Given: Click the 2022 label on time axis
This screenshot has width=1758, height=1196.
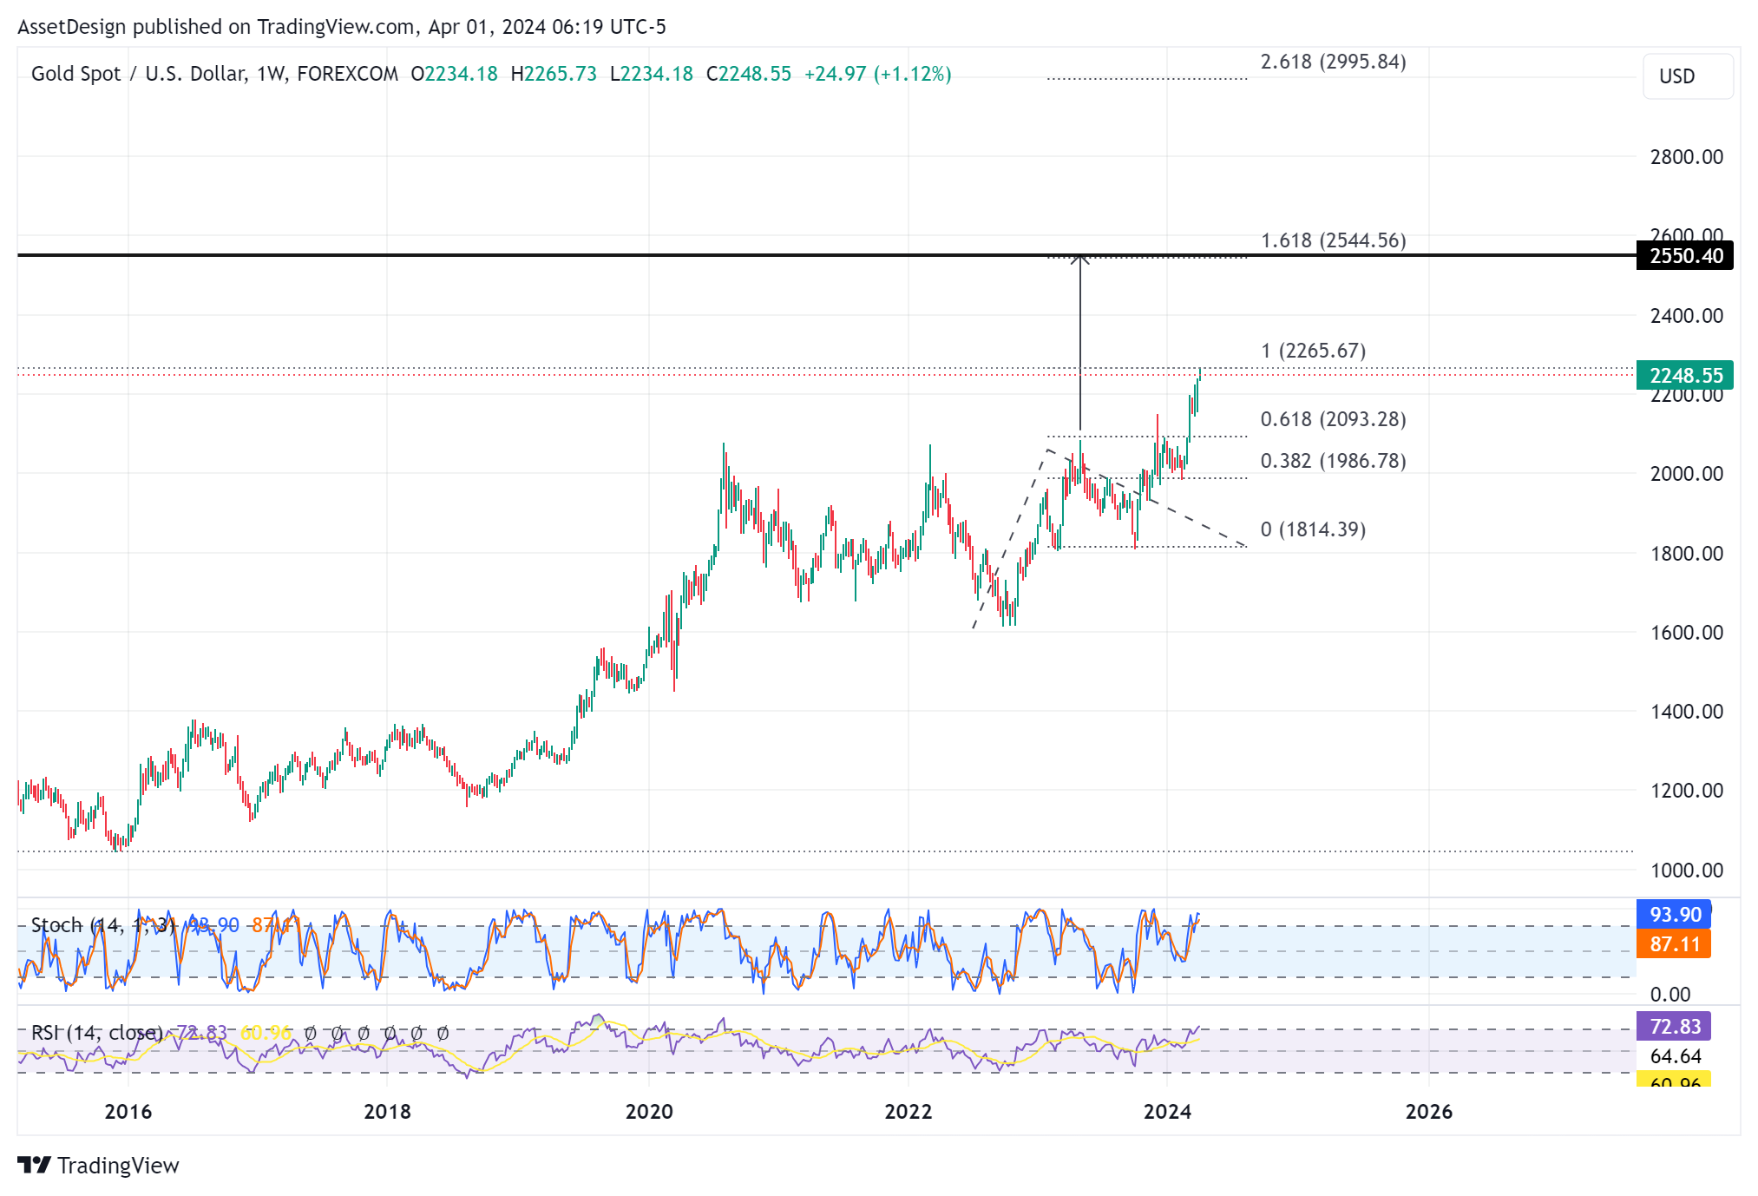Looking at the screenshot, I should [x=909, y=1111].
